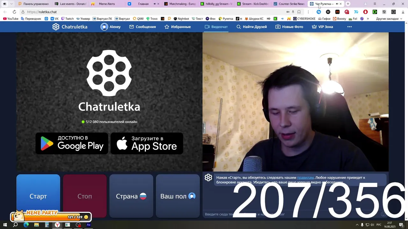Open the Twitch bookmark
The image size is (408, 229).
tap(67, 19)
